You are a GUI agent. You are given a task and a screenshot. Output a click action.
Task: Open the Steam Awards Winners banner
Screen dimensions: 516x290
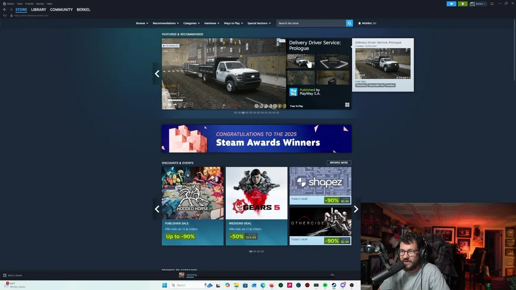coord(256,139)
